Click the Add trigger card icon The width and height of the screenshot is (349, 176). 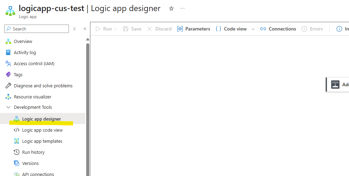(335, 85)
